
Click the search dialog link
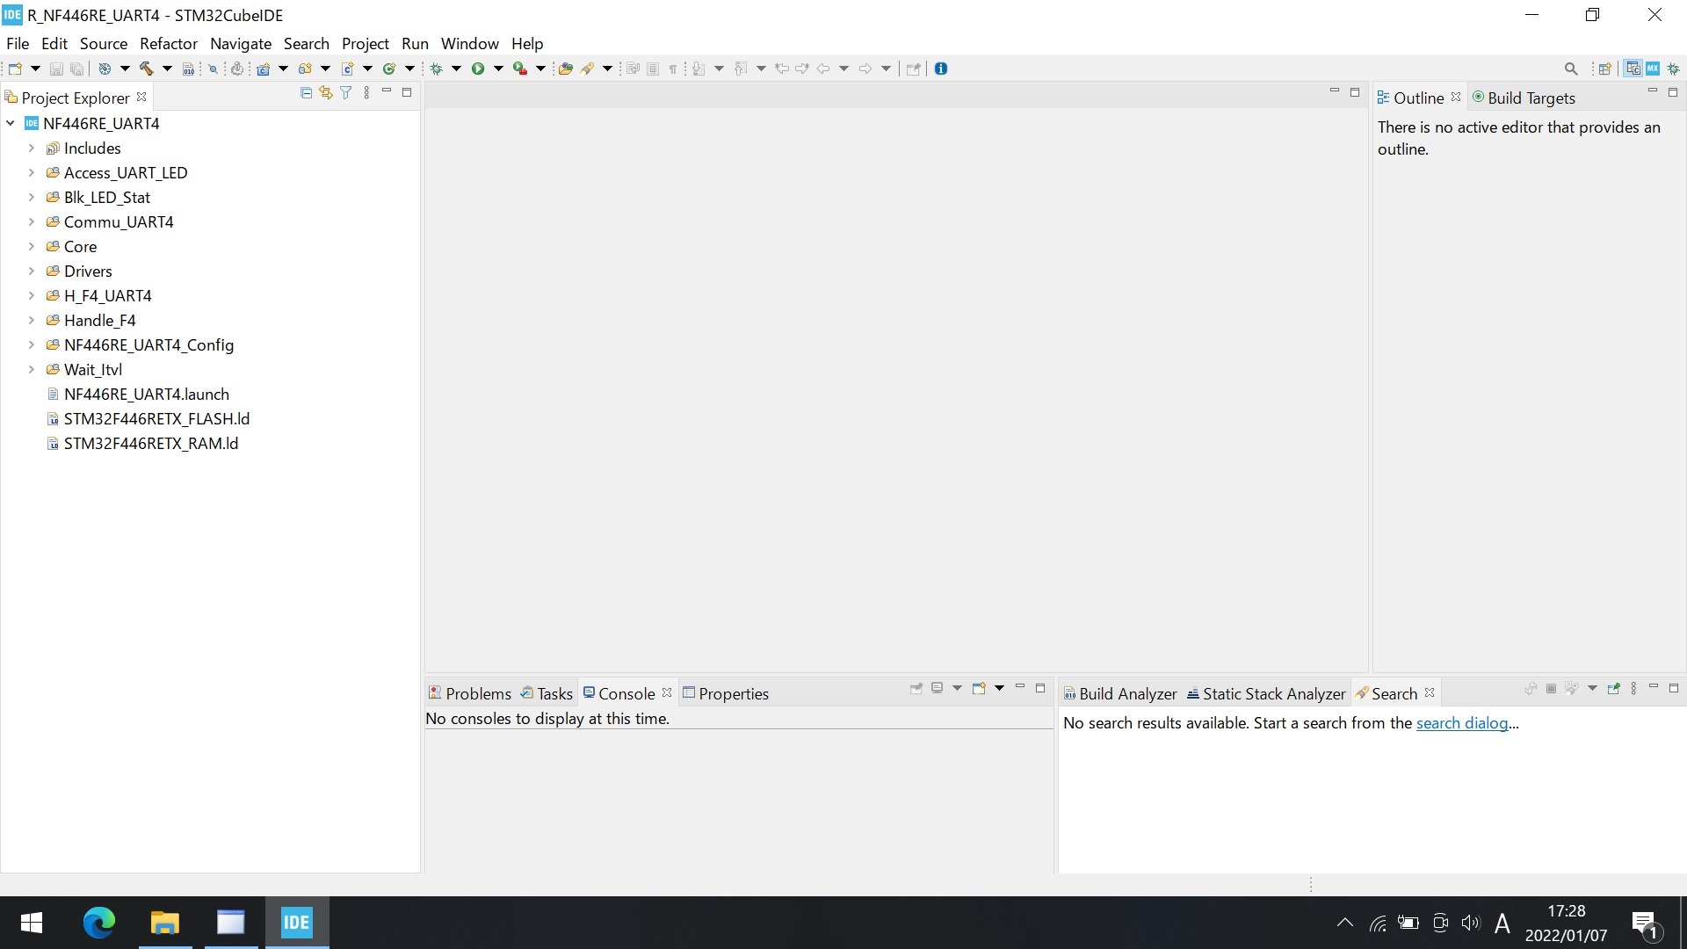pyautogui.click(x=1462, y=723)
